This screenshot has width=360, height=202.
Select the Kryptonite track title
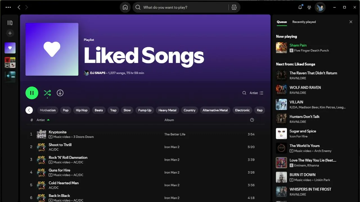[x=58, y=132]
